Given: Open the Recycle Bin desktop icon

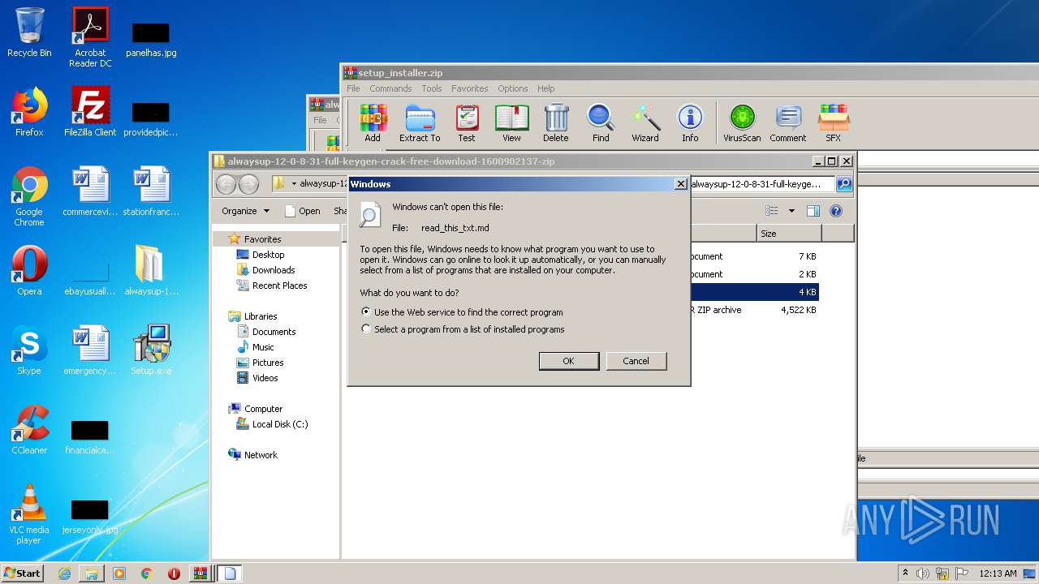Looking at the screenshot, I should tap(29, 32).
